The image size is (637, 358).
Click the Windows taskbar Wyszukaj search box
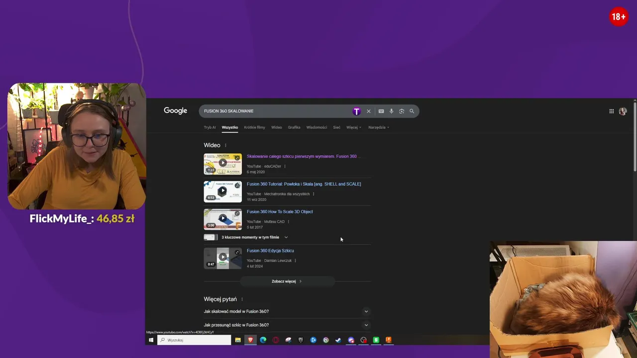coord(194,340)
